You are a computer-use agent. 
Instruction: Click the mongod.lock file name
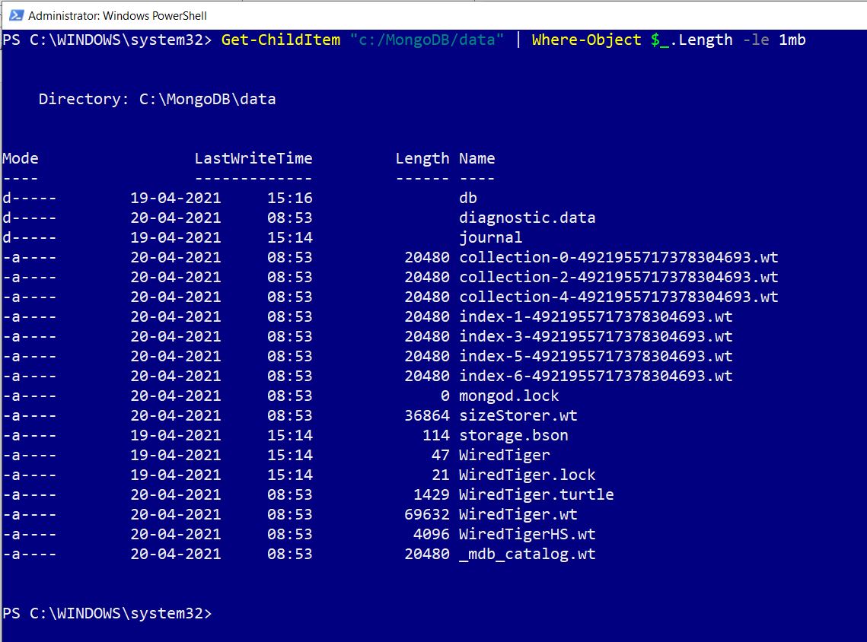508,396
